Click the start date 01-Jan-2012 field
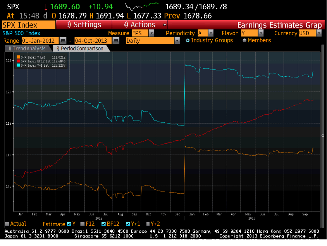327x246 pixels. (40, 41)
